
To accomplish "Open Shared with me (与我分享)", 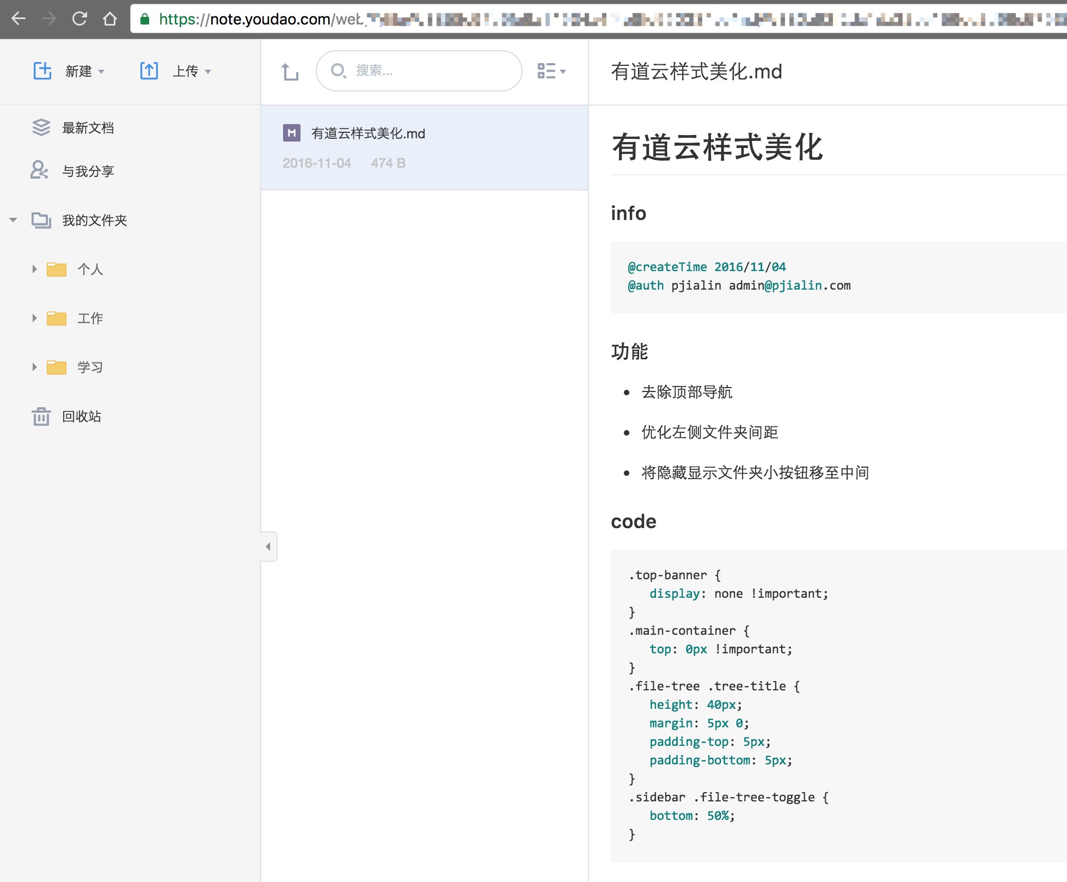I will coord(87,171).
